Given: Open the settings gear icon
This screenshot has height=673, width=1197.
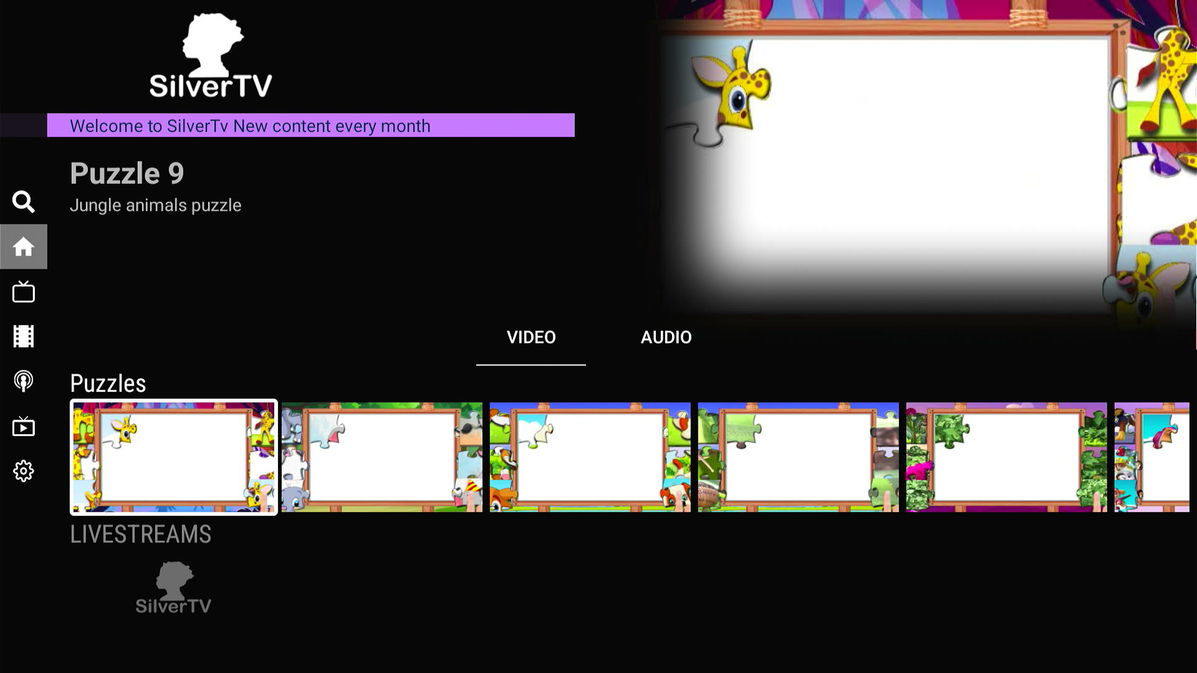Looking at the screenshot, I should [24, 471].
